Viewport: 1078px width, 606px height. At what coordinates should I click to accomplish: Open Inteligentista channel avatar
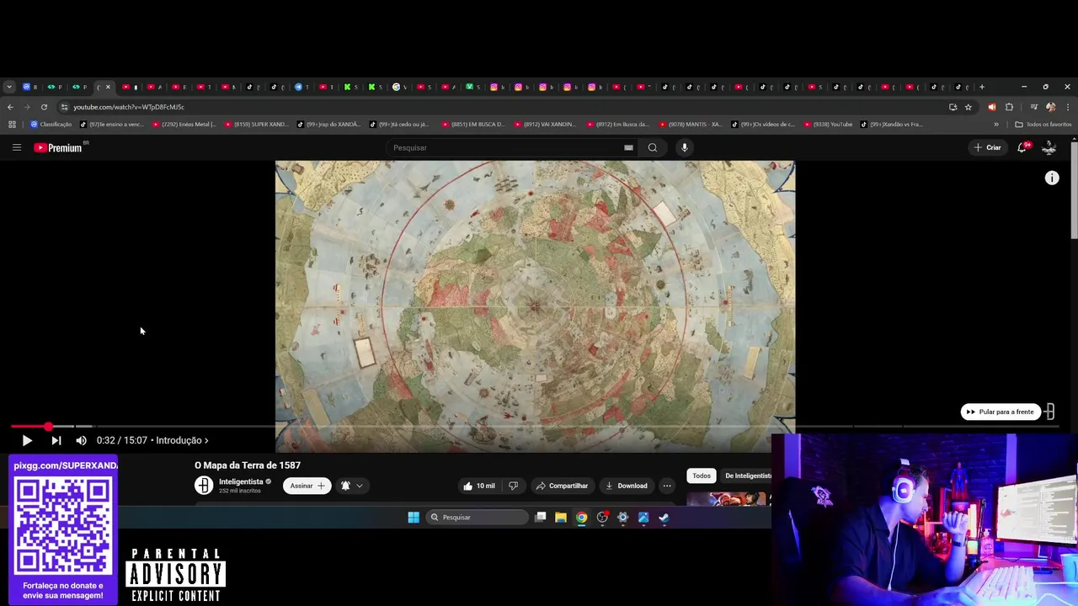[204, 485]
